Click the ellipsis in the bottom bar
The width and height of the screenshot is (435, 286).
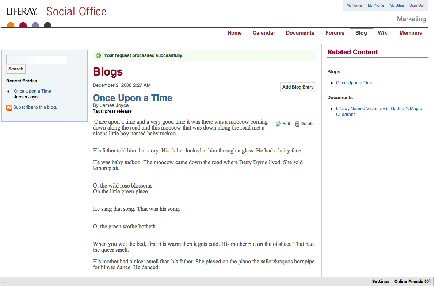point(3,282)
